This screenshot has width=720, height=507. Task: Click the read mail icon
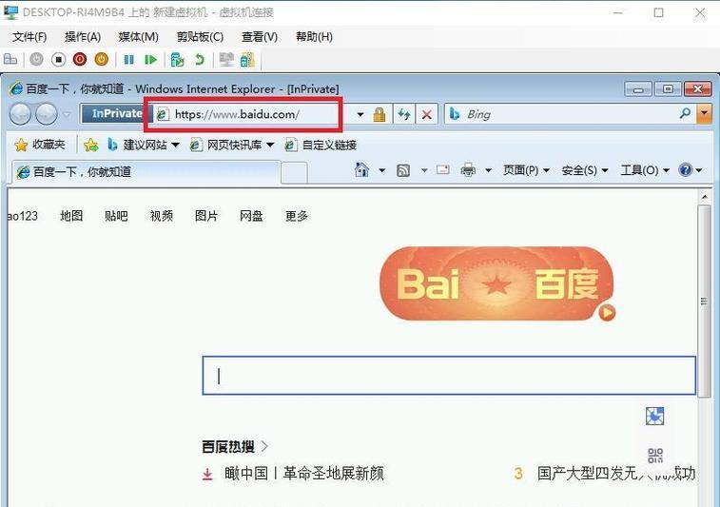(x=443, y=170)
